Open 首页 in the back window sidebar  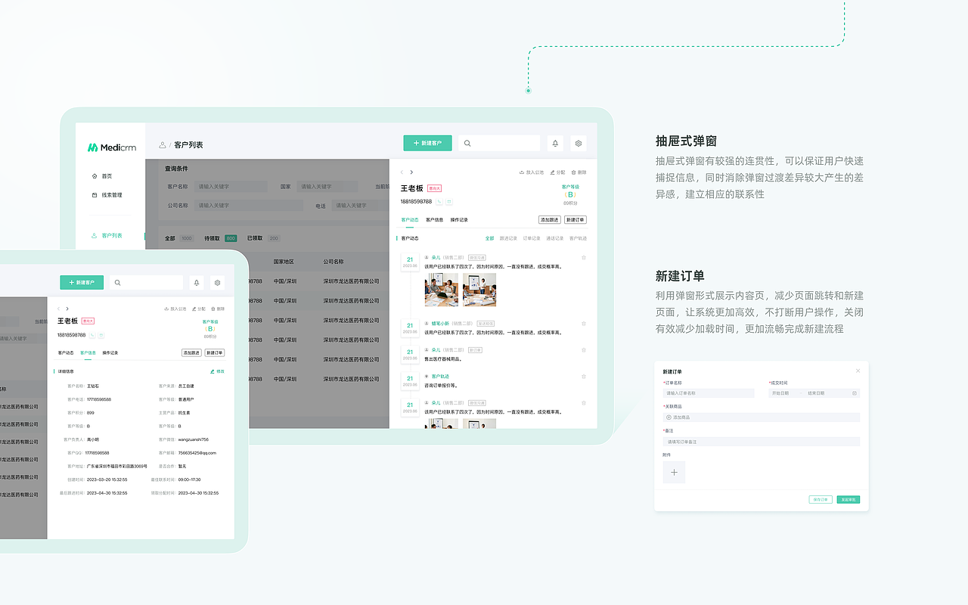pyautogui.click(x=102, y=175)
